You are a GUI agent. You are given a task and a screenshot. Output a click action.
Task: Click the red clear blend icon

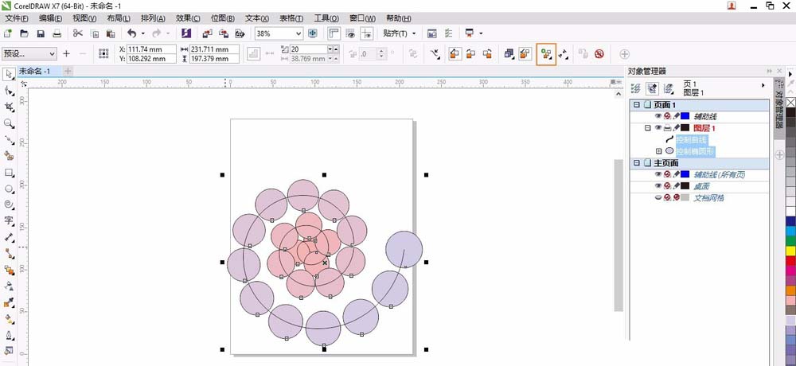click(x=599, y=54)
